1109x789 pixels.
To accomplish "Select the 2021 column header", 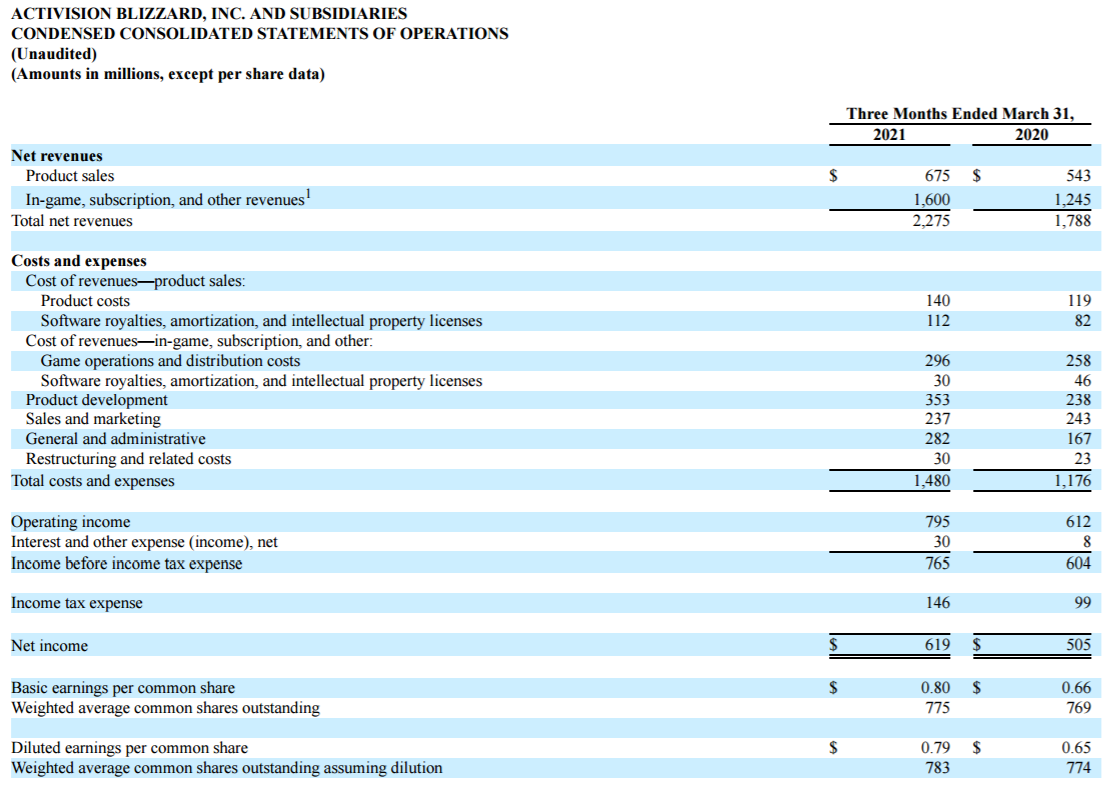I will (889, 134).
